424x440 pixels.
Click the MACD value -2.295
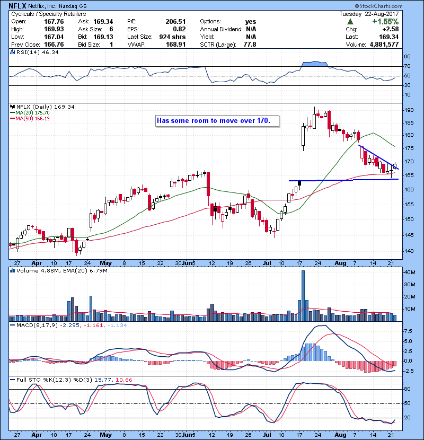(70, 325)
